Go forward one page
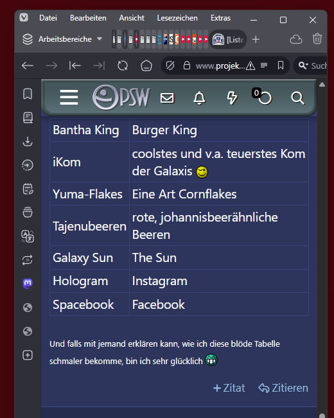Image resolution: width=334 pixels, height=418 pixels. (x=51, y=65)
